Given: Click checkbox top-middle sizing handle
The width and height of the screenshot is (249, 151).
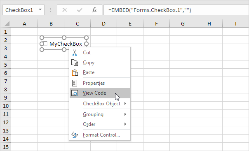Looking at the screenshot, I should [64, 37].
